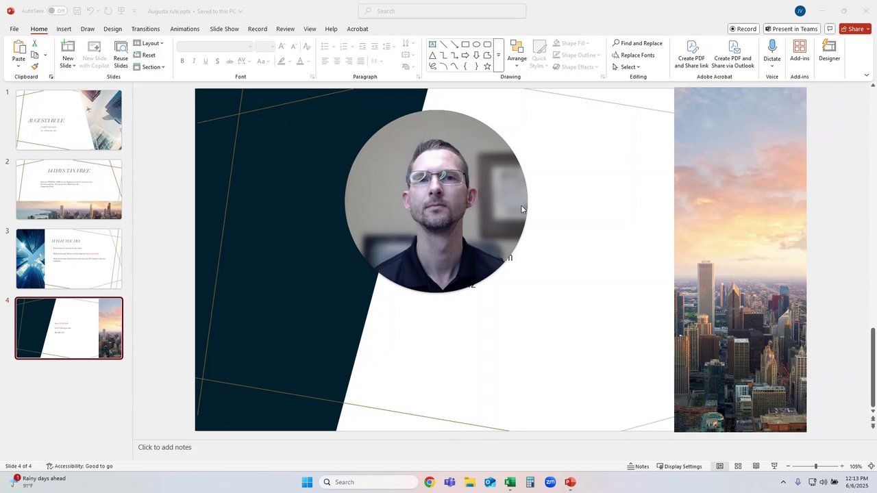
Task: Click Present in Teams
Action: point(792,29)
